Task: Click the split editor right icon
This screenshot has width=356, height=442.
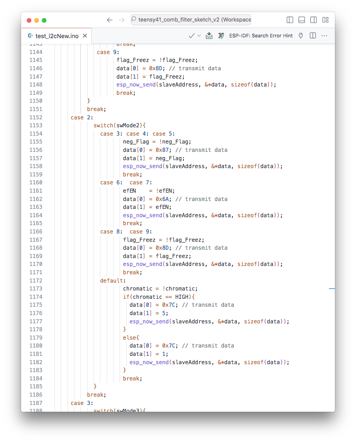Action: [313, 36]
